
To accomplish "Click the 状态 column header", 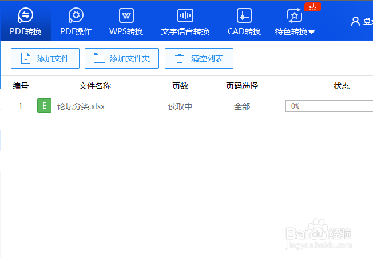I will pos(342,86).
